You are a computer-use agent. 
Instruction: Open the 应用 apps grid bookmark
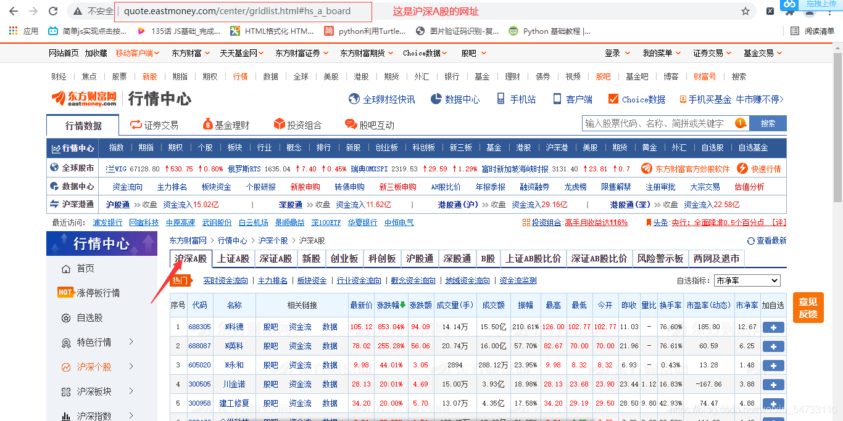click(24, 31)
